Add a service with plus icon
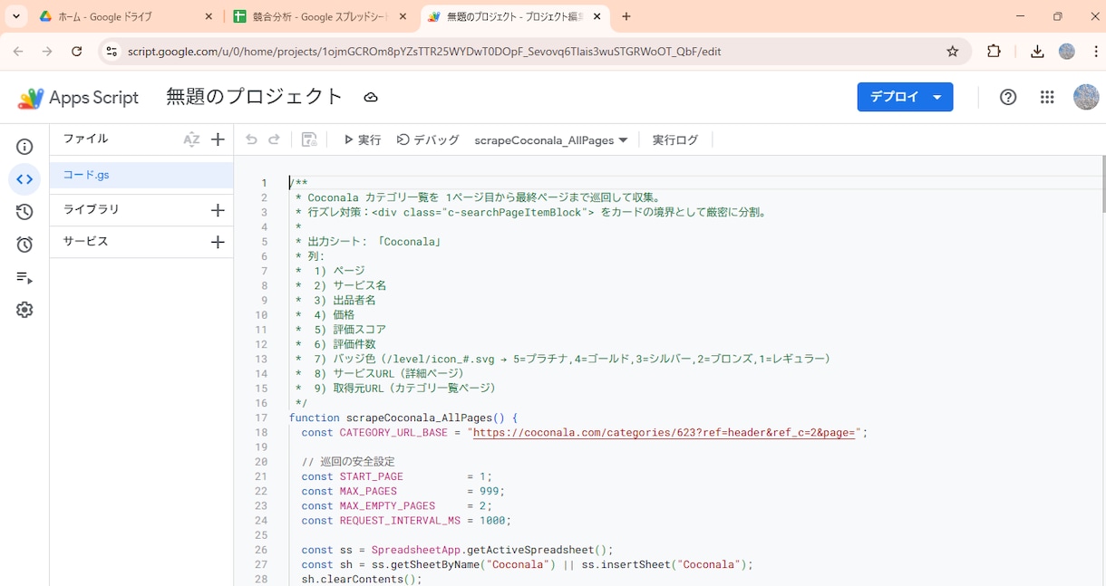1106x586 pixels. tap(218, 242)
